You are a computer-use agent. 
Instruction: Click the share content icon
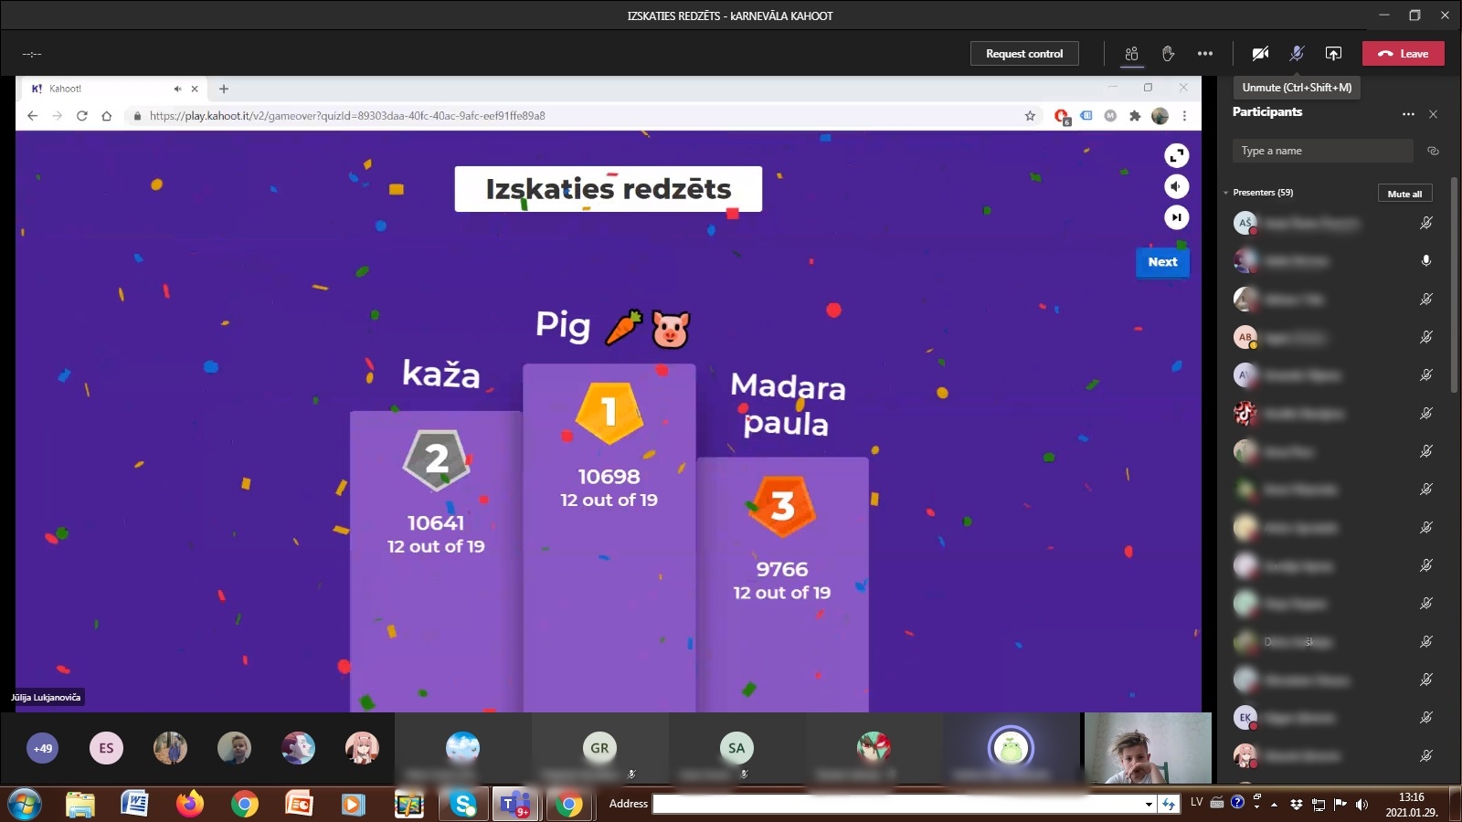click(x=1333, y=54)
